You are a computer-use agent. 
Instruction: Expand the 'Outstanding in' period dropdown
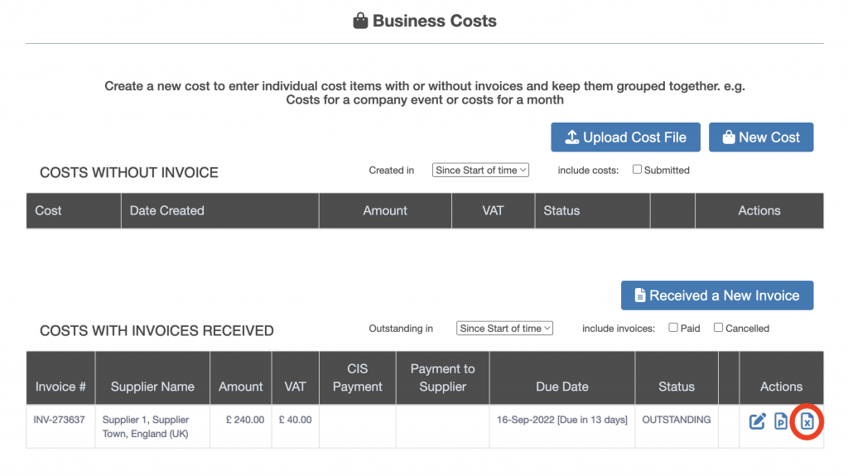504,328
